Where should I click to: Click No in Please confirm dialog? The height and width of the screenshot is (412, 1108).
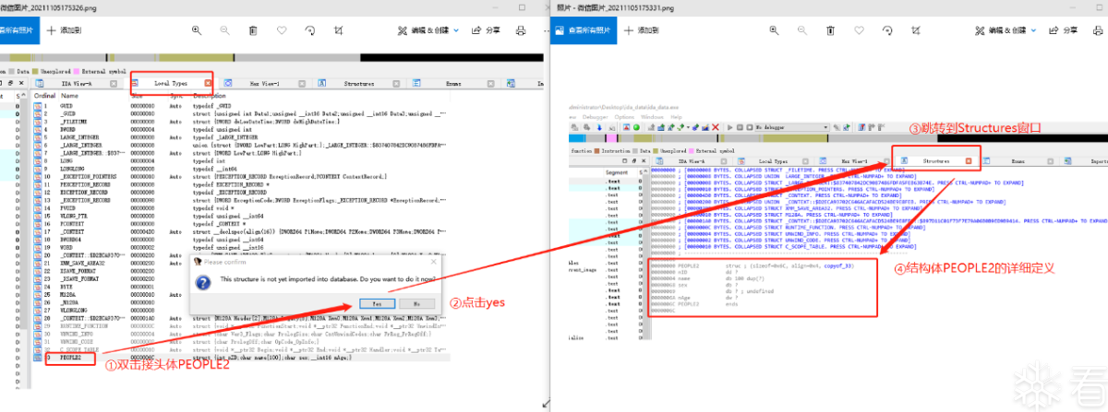[x=415, y=303]
